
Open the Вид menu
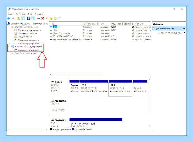[30, 14]
